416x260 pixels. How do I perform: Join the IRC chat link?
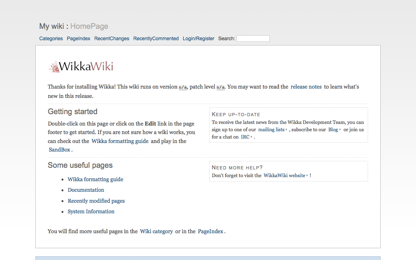coord(245,137)
